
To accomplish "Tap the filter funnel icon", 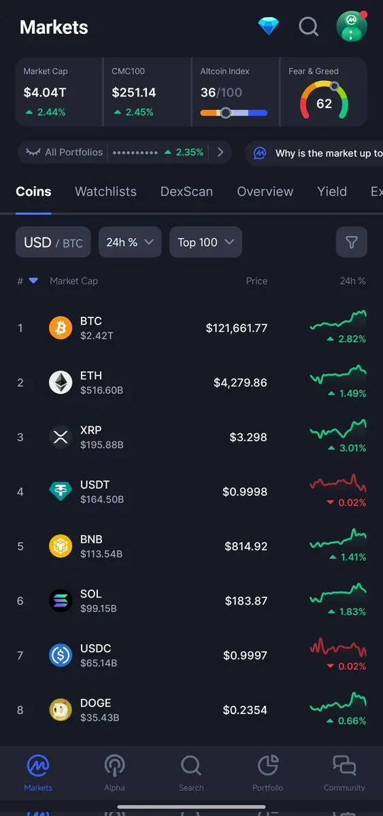I will click(x=352, y=242).
